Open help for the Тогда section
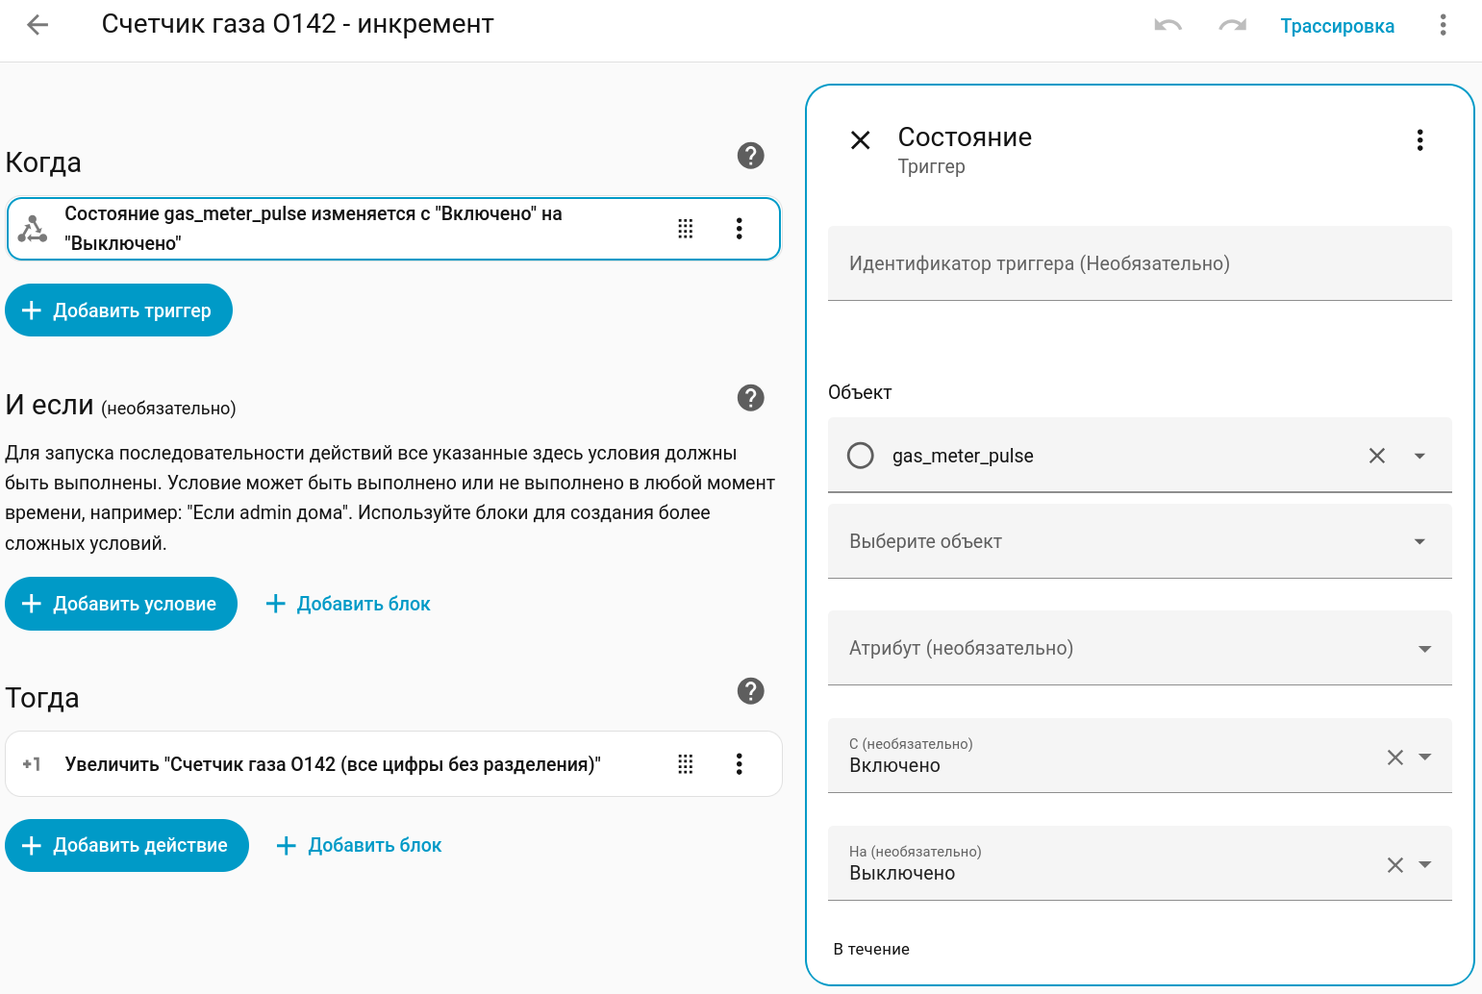This screenshot has height=994, width=1482. point(750,691)
